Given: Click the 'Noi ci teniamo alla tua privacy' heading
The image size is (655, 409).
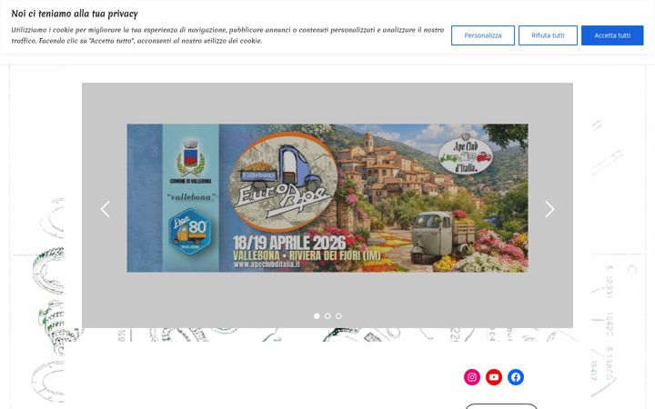Looking at the screenshot, I should pyautogui.click(x=75, y=14).
